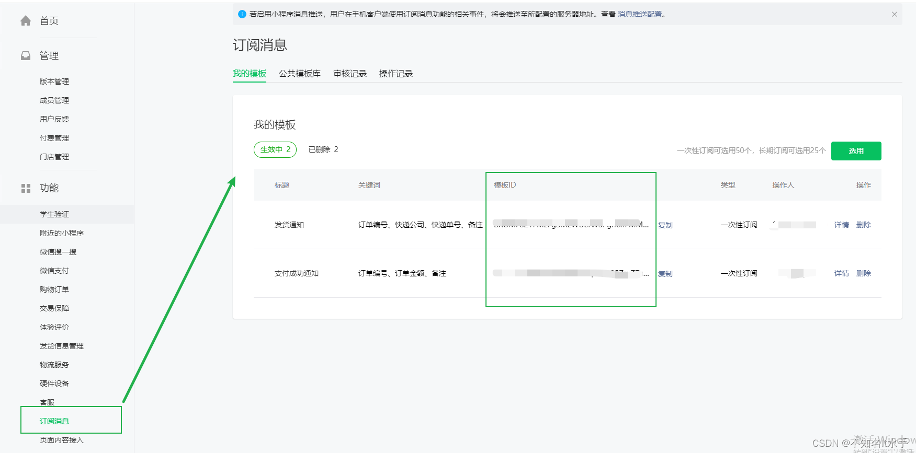
Task: Open 详情 for 支付成功通知 template
Action: click(842, 273)
